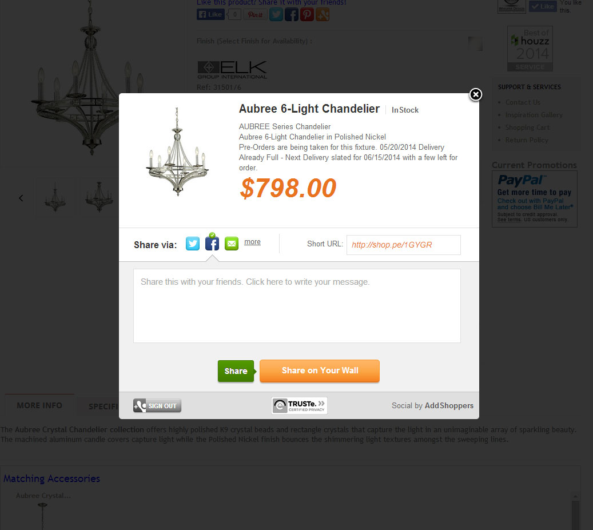The image size is (593, 530).
Task: Select the polished nickel finish swatch
Action: 475,43
